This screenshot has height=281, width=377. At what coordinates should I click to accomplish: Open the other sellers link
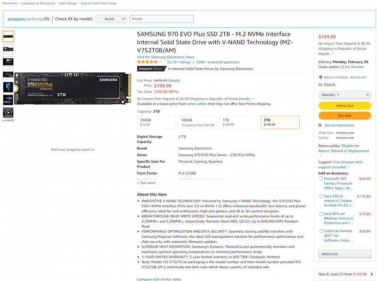pos(197,104)
